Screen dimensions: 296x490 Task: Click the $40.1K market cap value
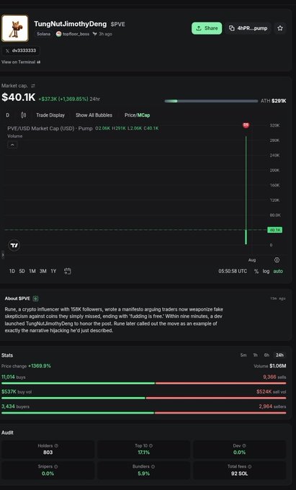19,97
